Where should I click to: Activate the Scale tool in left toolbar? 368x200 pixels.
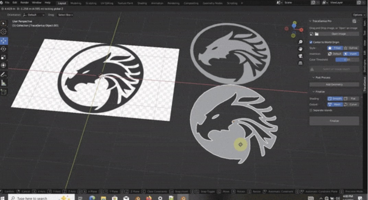(3, 57)
